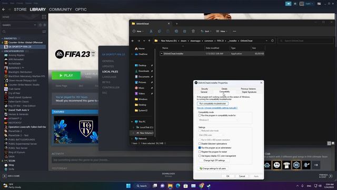
Task: Expand the Network node in Explorer
Action: (x=132, y=138)
